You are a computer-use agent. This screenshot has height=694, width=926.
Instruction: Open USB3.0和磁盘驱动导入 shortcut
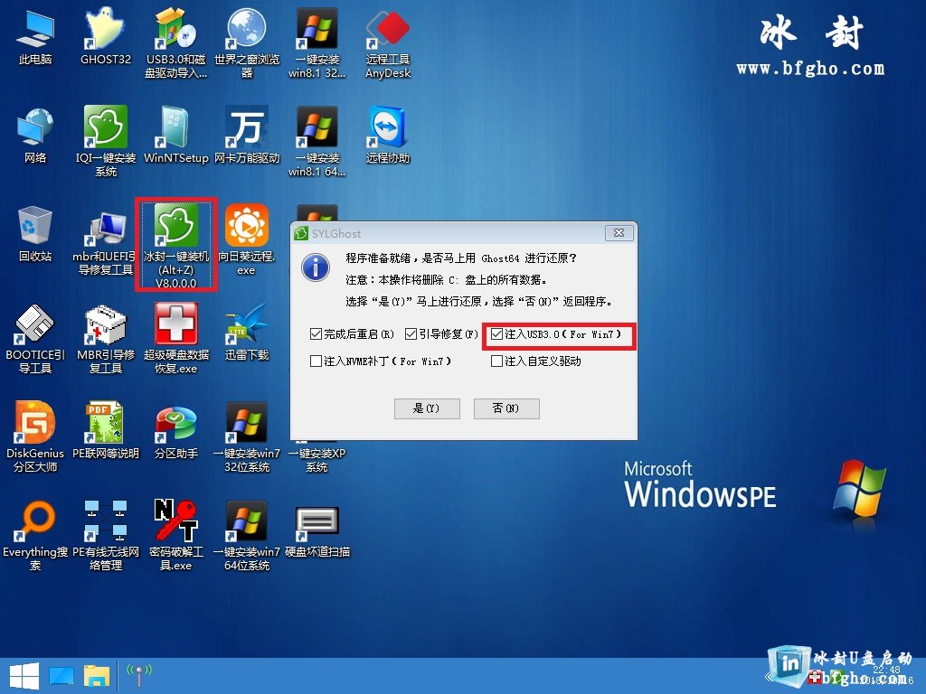pyautogui.click(x=176, y=42)
